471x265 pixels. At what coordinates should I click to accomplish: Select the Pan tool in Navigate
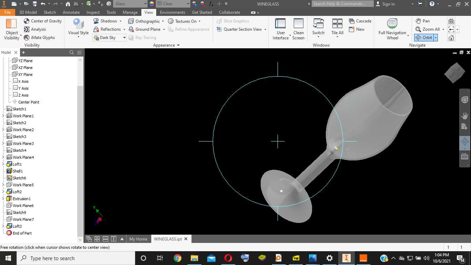(423, 21)
